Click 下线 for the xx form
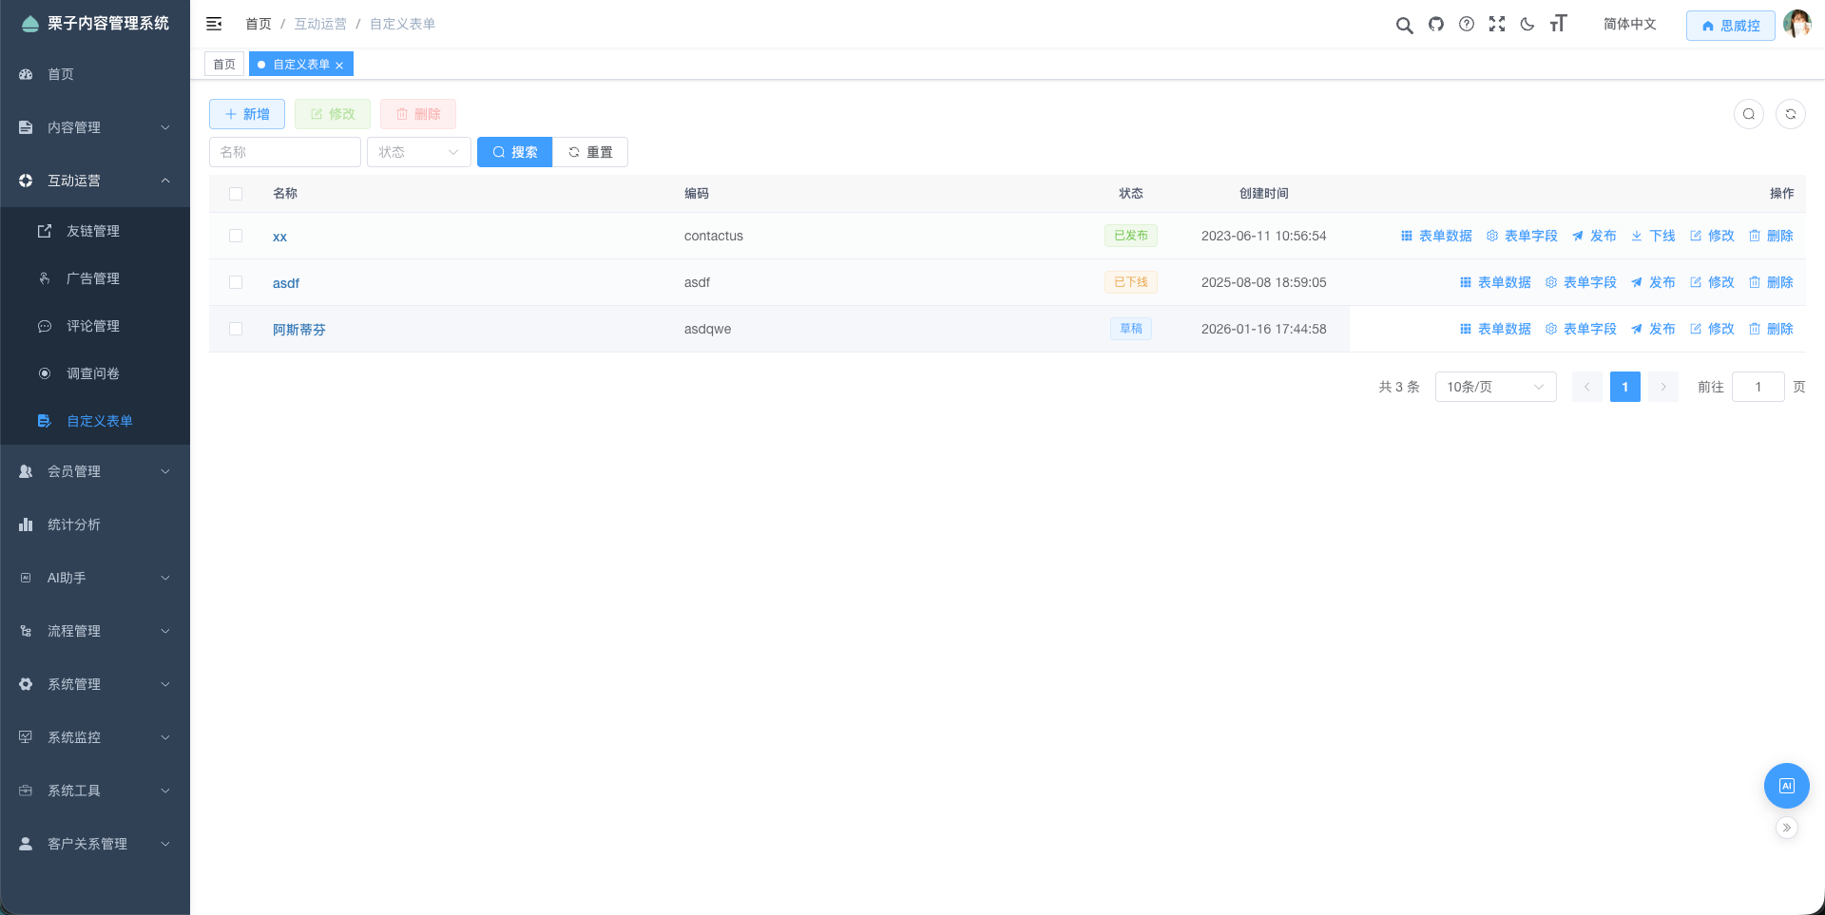 click(1653, 236)
